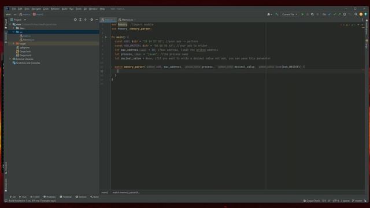Select main.rs in the project tree
The image size is (370, 208).
[x=25, y=36]
